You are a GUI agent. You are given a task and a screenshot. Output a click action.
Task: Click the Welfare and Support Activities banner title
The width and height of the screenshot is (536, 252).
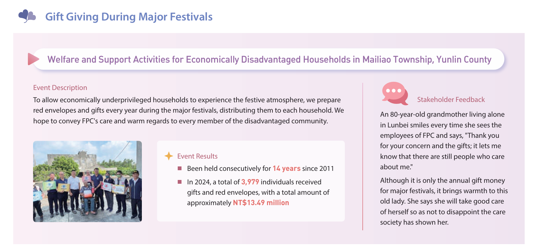269,59
